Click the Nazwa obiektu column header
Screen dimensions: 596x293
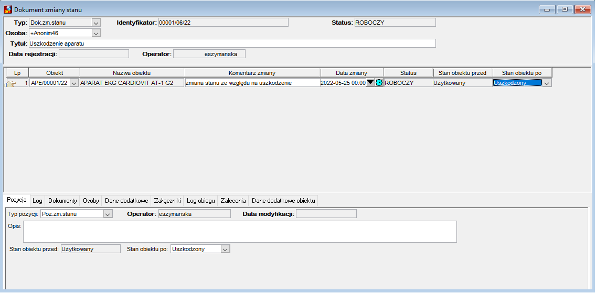(132, 73)
